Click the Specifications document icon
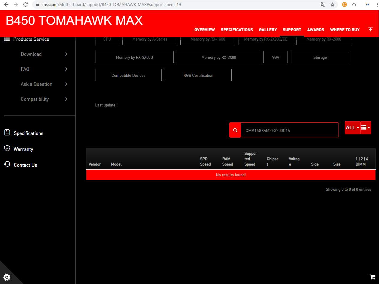Screen dimensions: 379x284 point(7,132)
